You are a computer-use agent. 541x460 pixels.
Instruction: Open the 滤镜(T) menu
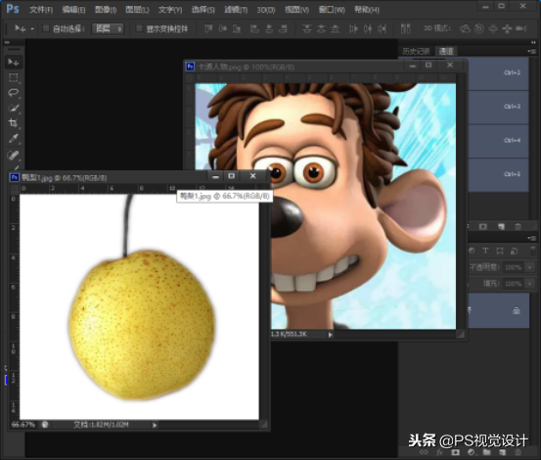[x=236, y=10]
